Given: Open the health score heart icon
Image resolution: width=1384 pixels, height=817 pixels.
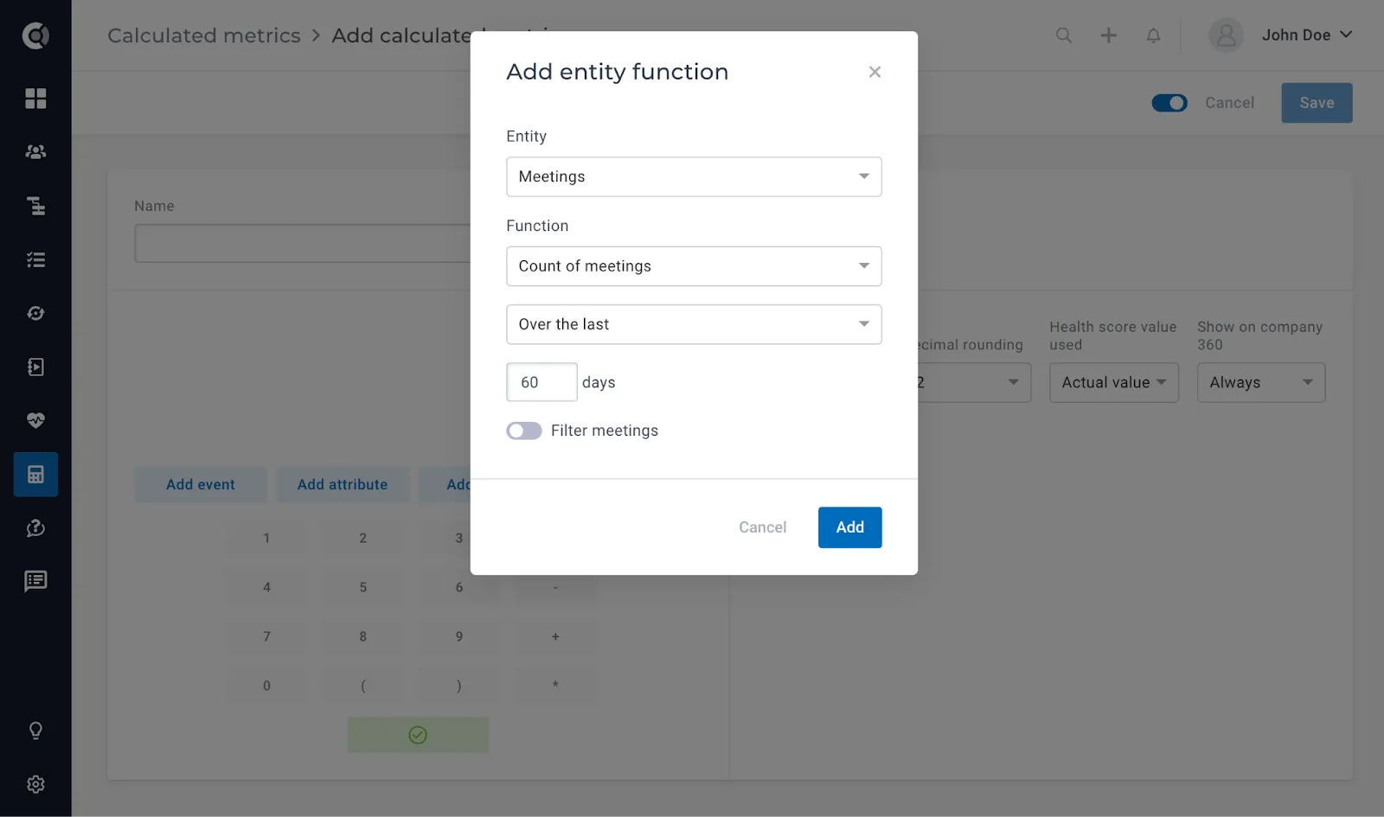Looking at the screenshot, I should 35,420.
